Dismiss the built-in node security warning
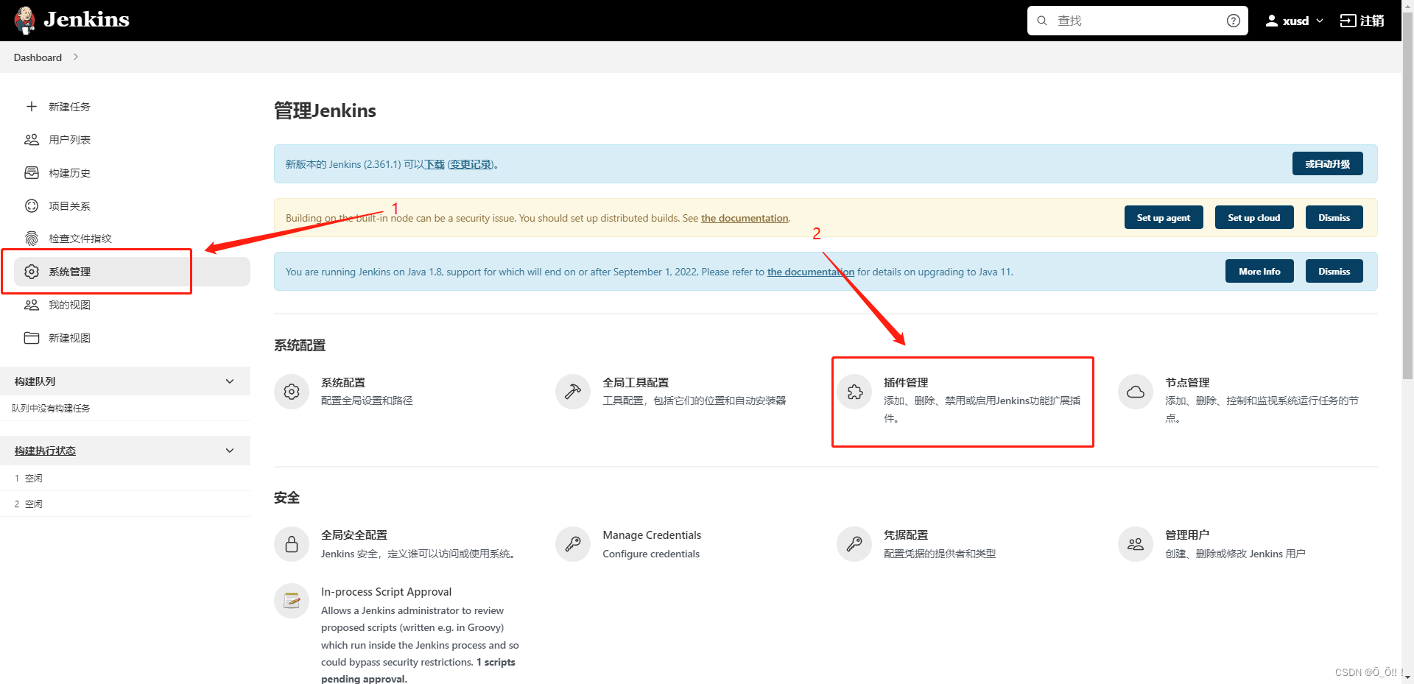Image resolution: width=1414 pixels, height=684 pixels. 1334,217
